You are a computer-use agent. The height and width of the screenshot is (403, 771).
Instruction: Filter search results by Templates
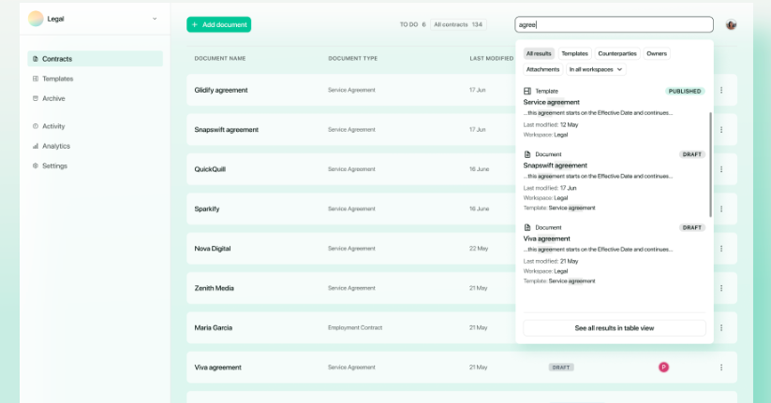click(574, 53)
